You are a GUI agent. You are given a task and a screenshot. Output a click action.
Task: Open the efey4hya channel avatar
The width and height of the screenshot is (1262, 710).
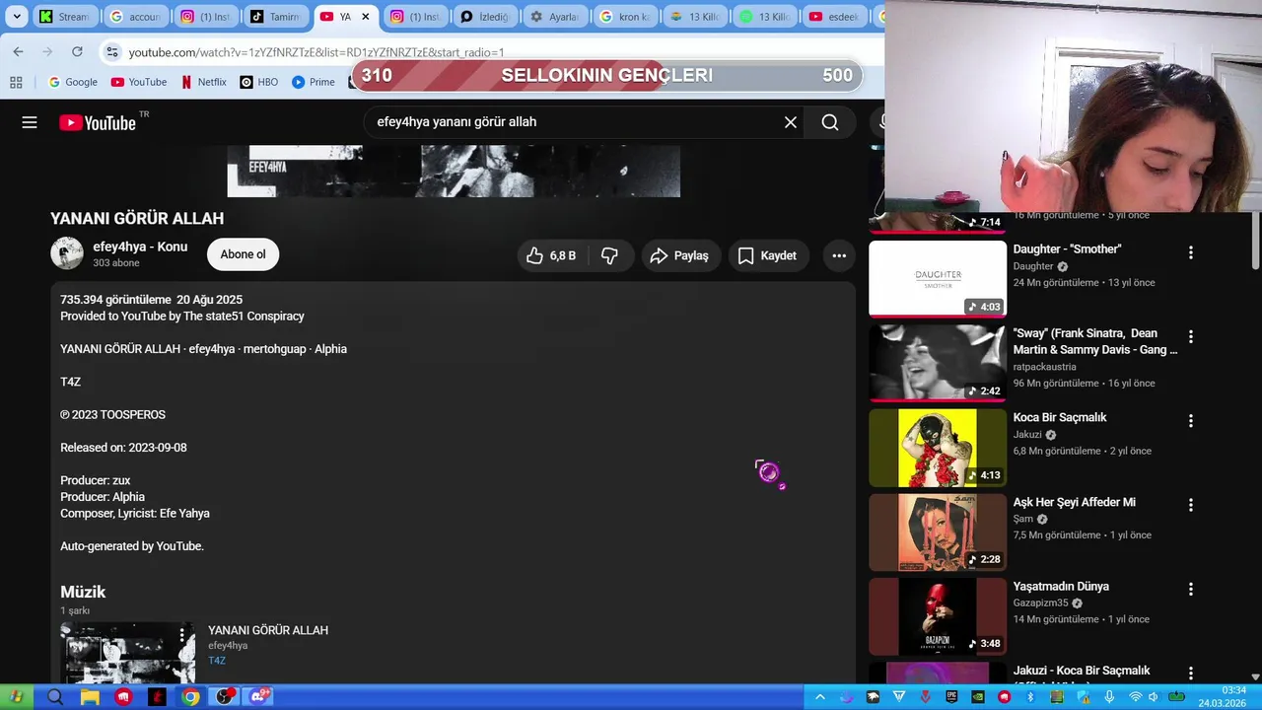(67, 253)
